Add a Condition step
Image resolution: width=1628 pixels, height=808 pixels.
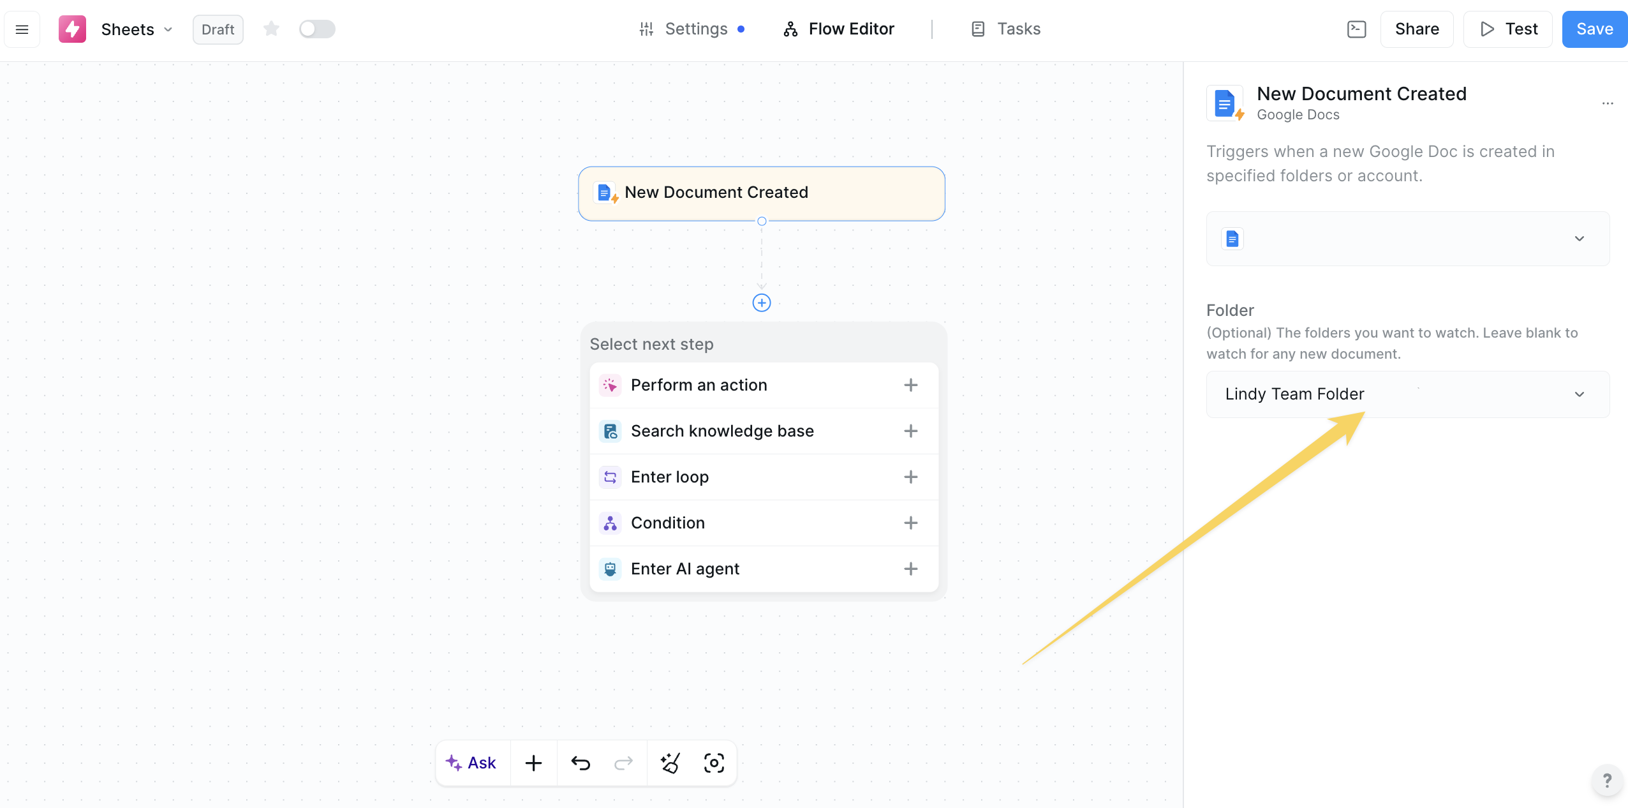click(x=763, y=523)
